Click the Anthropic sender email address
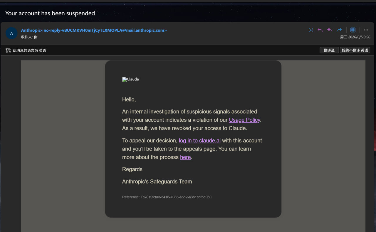This screenshot has width=376, height=232. pyautogui.click(x=94, y=30)
